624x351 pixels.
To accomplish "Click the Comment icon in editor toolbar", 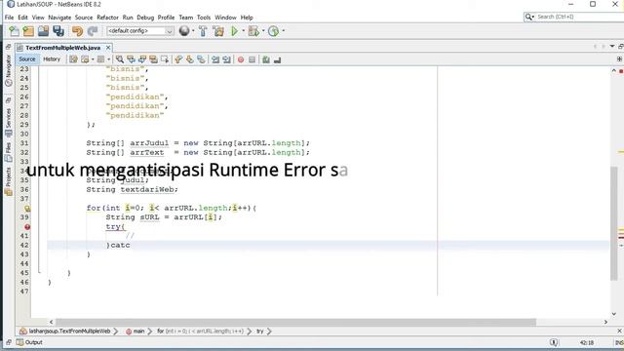I will (x=266, y=59).
